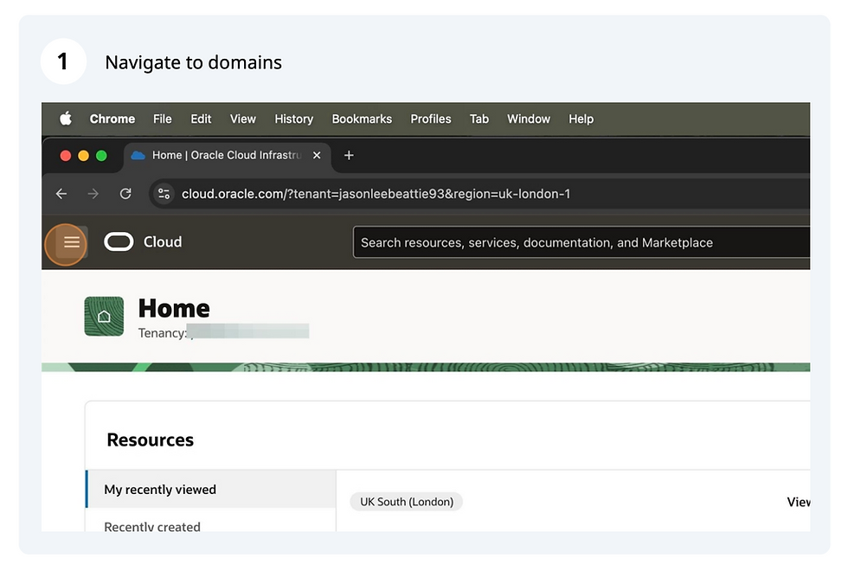
Task: Open the Chrome menu in menu bar
Action: 112,119
